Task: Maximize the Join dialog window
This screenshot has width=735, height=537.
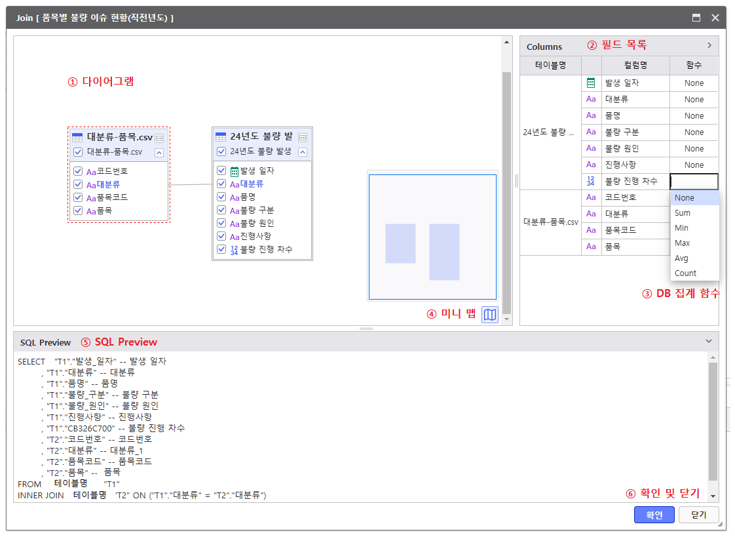Action: pyautogui.click(x=696, y=18)
